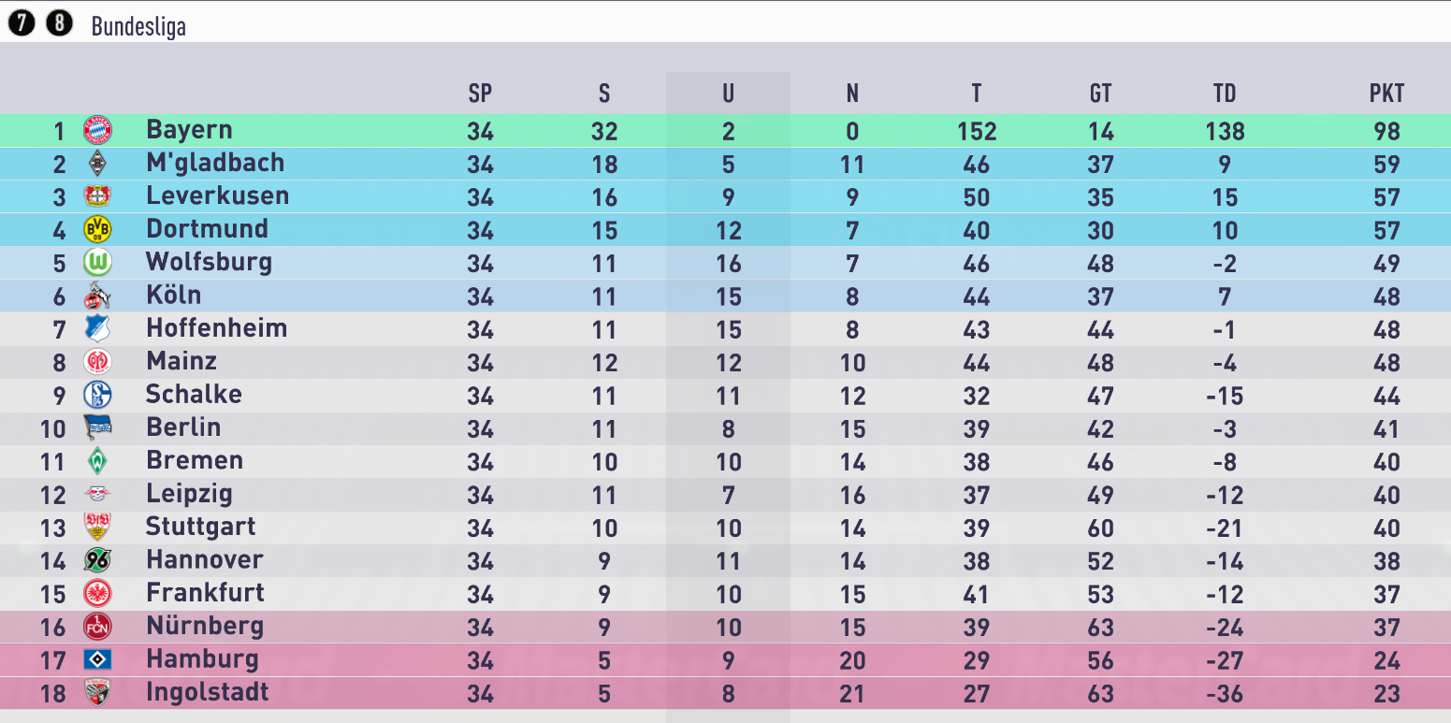
Task: Click the M'gladbach club crest
Action: pyautogui.click(x=97, y=164)
